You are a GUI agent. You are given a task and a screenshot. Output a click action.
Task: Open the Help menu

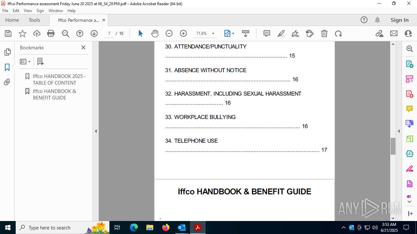coord(71,11)
